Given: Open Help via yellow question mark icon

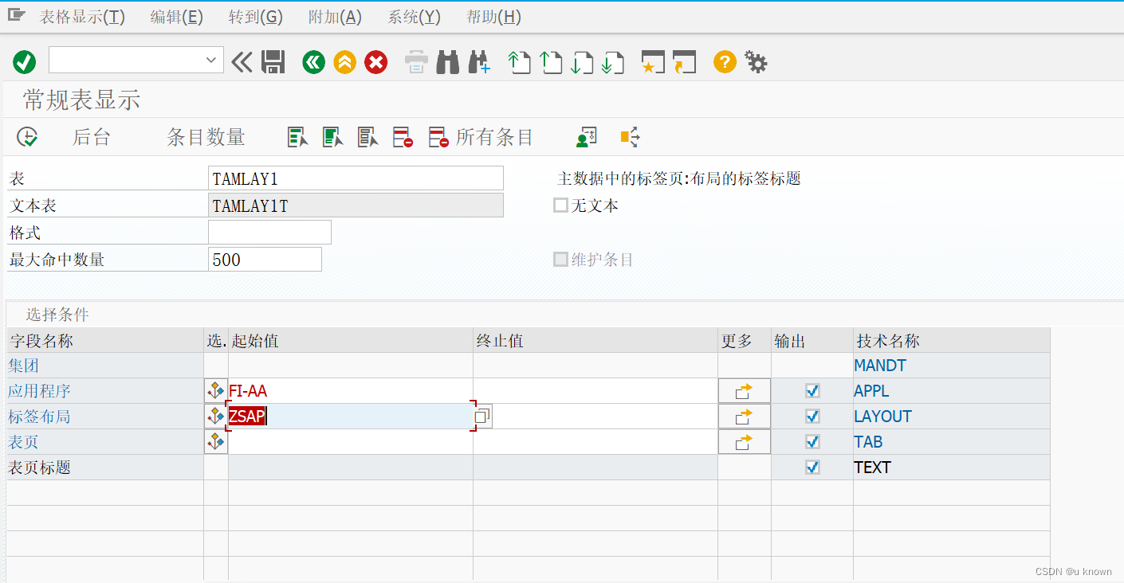Looking at the screenshot, I should coord(725,61).
